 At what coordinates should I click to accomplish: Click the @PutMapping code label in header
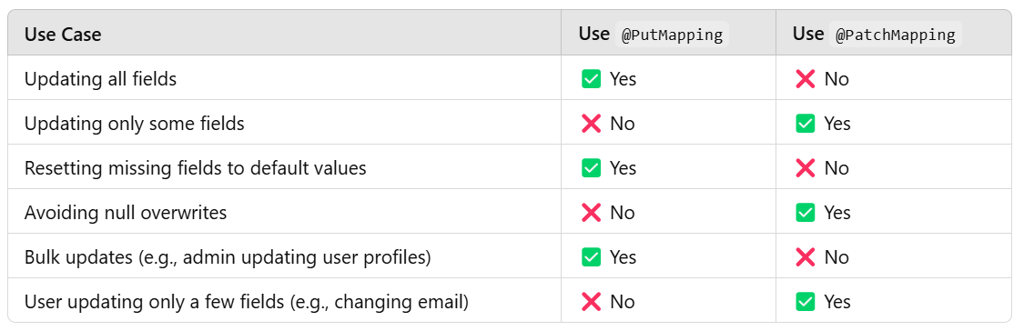pos(672,35)
